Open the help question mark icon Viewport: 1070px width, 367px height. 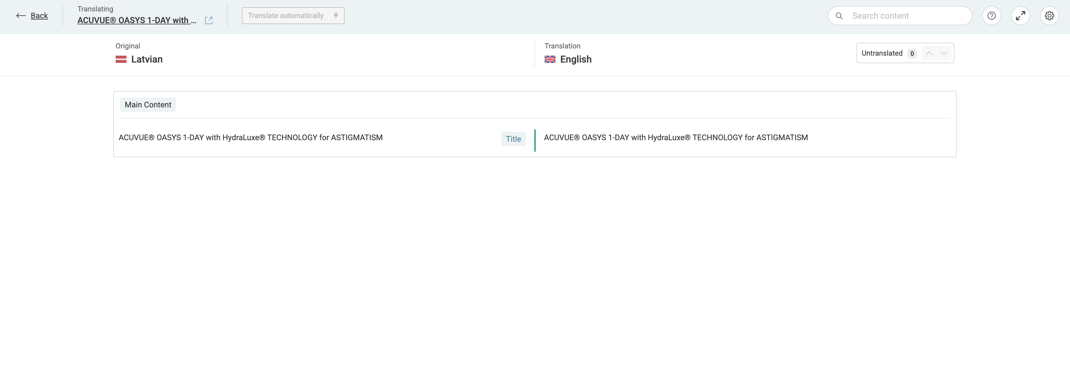(x=991, y=16)
